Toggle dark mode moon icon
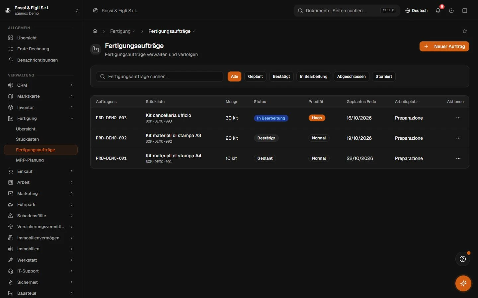This screenshot has width=478, height=298. coord(451,11)
